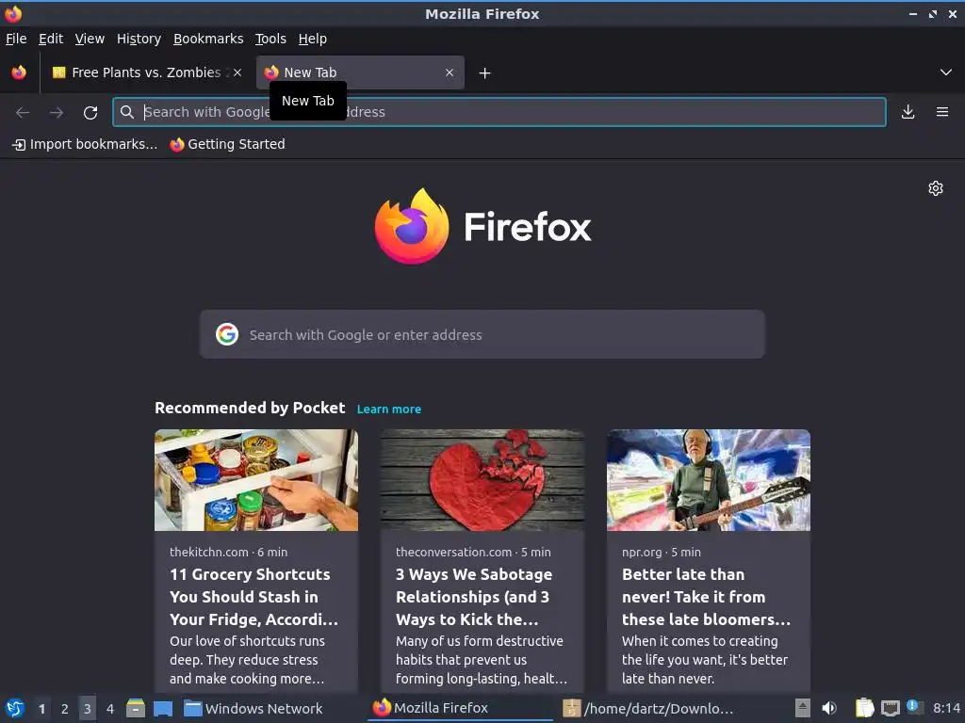965x723 pixels.
Task: Click the back navigation arrow
Action: pyautogui.click(x=23, y=113)
